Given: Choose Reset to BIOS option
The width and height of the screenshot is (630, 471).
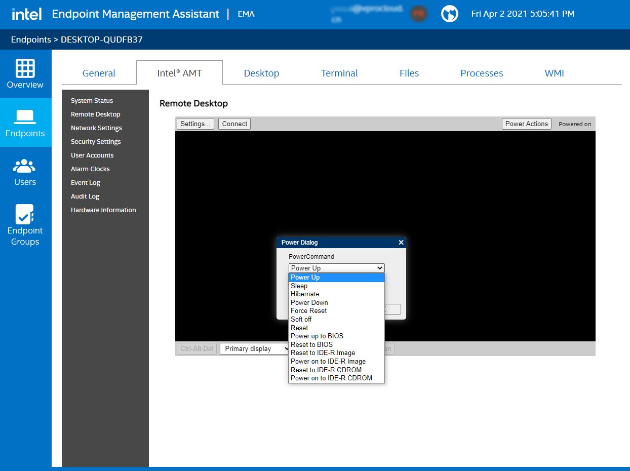Looking at the screenshot, I should pyautogui.click(x=311, y=344).
